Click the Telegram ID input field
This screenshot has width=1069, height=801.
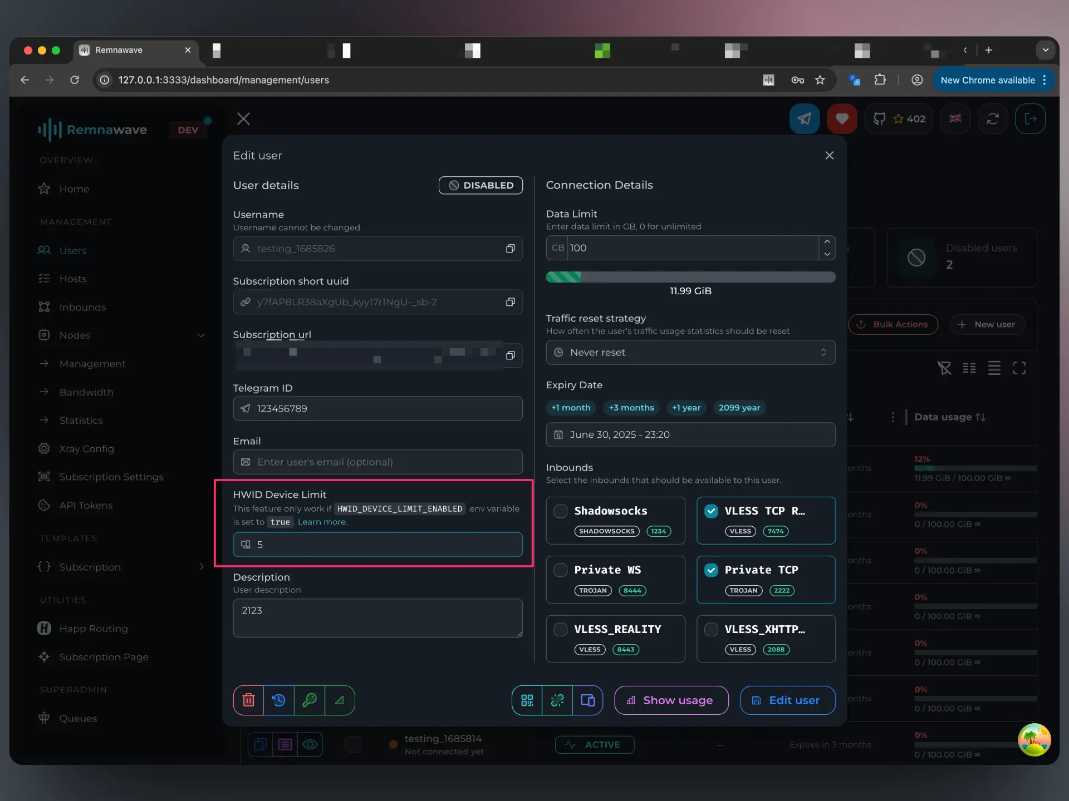point(377,408)
